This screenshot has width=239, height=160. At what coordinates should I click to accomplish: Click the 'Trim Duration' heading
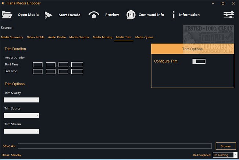coord(15,49)
